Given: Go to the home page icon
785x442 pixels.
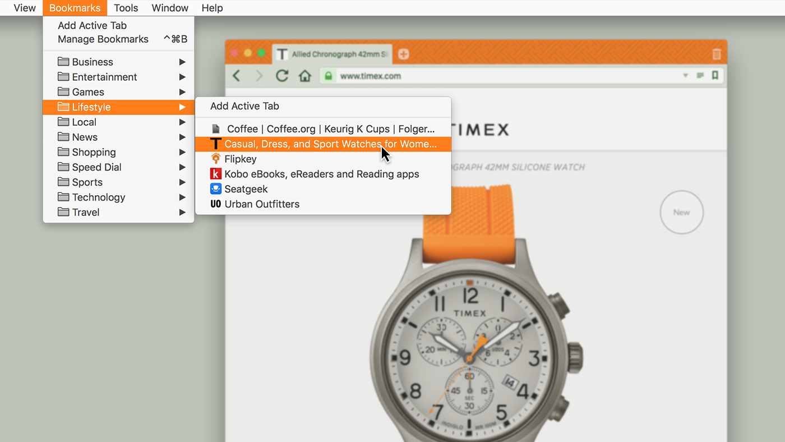Looking at the screenshot, I should point(304,76).
